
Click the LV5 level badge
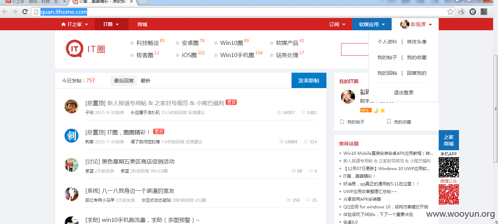pyautogui.click(x=366, y=110)
